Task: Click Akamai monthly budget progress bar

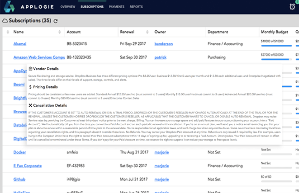Action: click(276, 46)
